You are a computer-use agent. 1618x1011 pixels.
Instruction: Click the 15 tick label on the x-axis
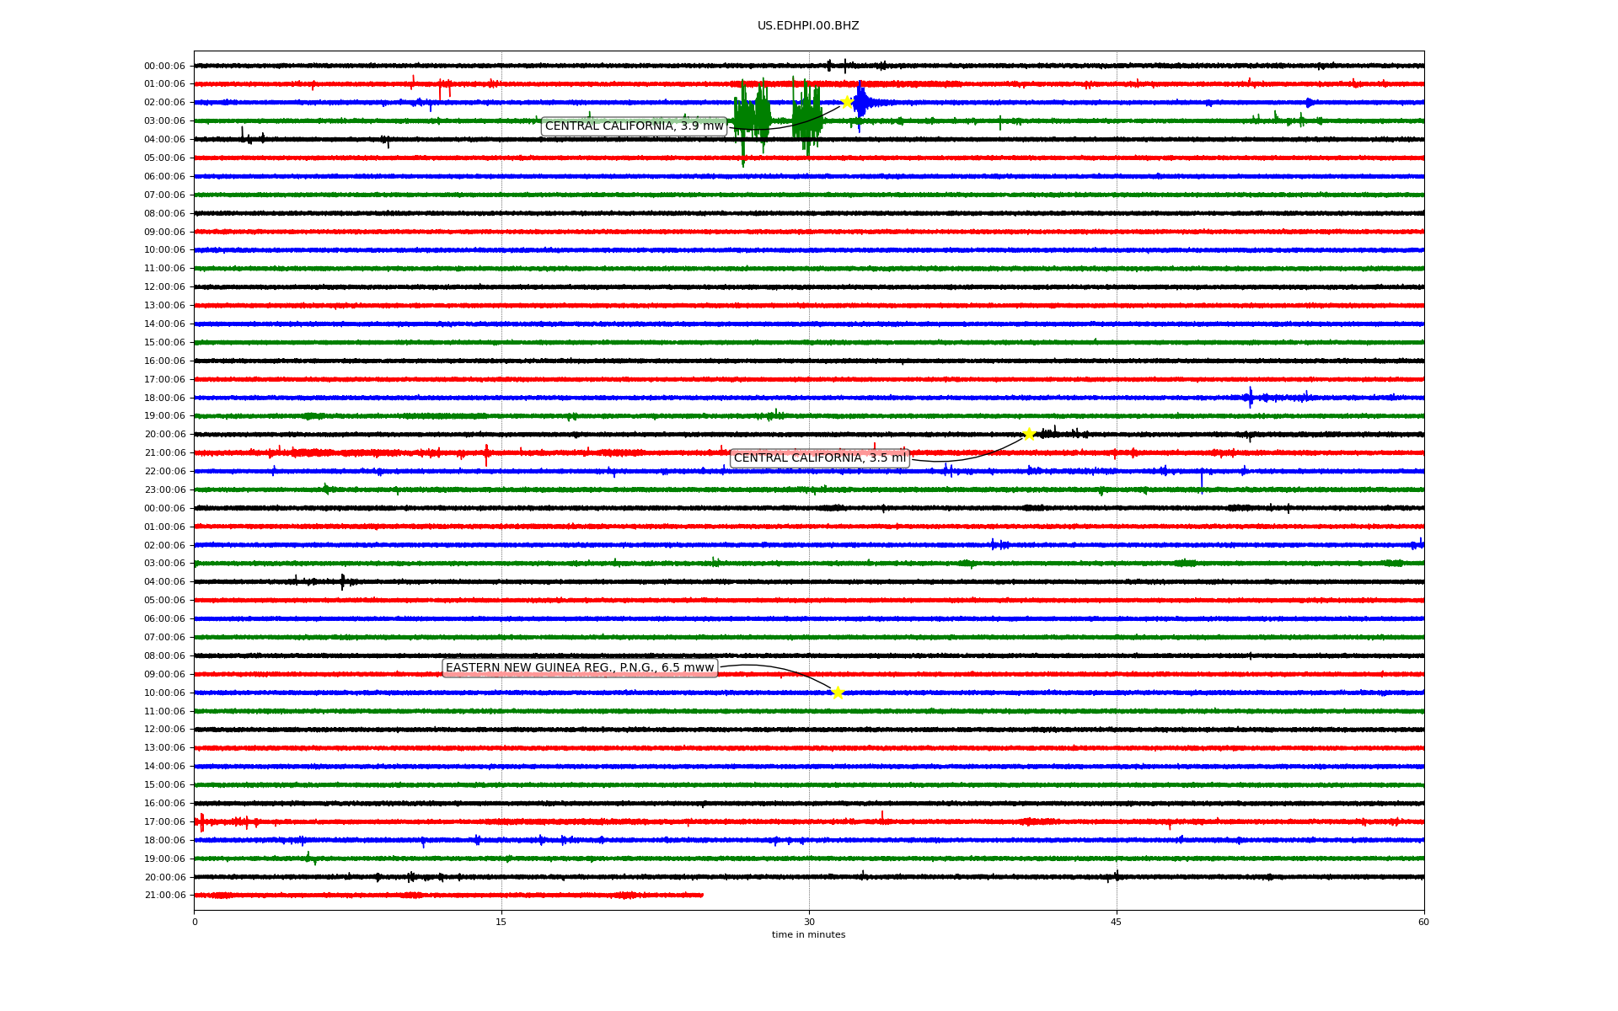[501, 922]
